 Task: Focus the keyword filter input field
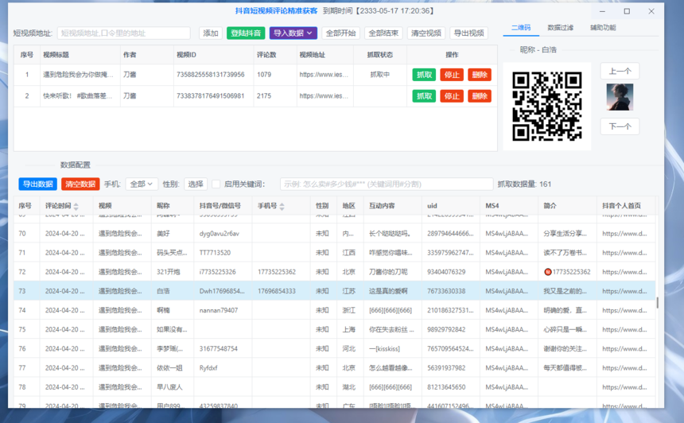[387, 184]
